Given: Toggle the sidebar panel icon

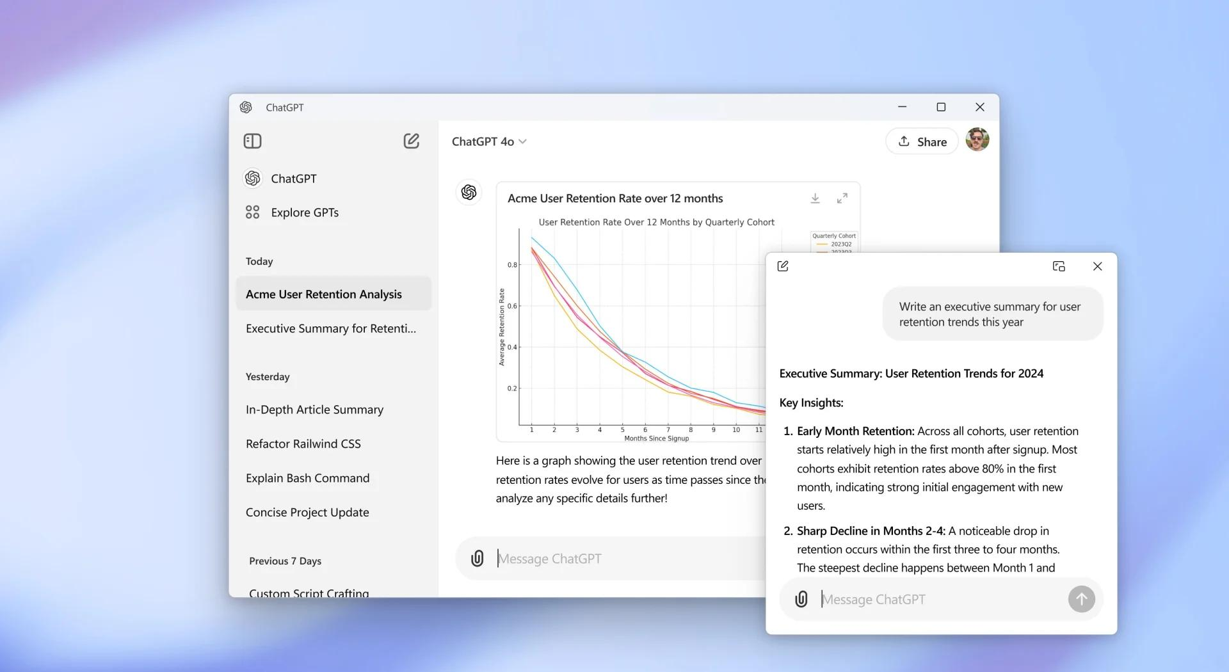Looking at the screenshot, I should click(252, 141).
